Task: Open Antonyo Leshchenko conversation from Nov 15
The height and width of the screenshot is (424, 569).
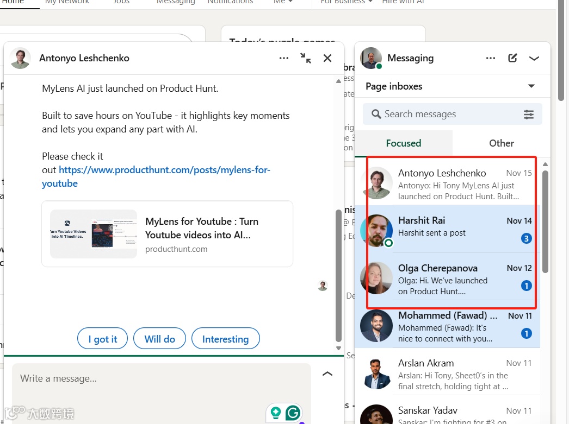Action: 448,182
